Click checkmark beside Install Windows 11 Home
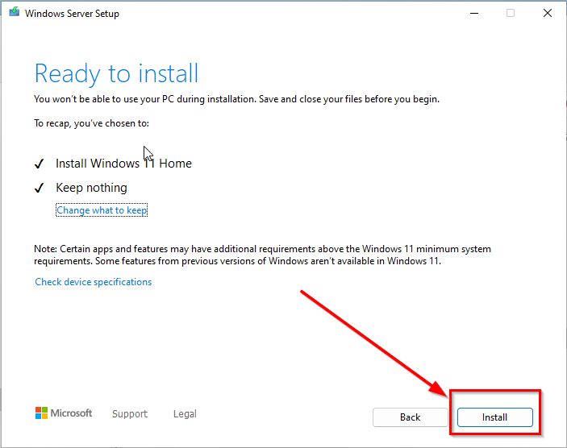The width and height of the screenshot is (567, 448). 39,164
